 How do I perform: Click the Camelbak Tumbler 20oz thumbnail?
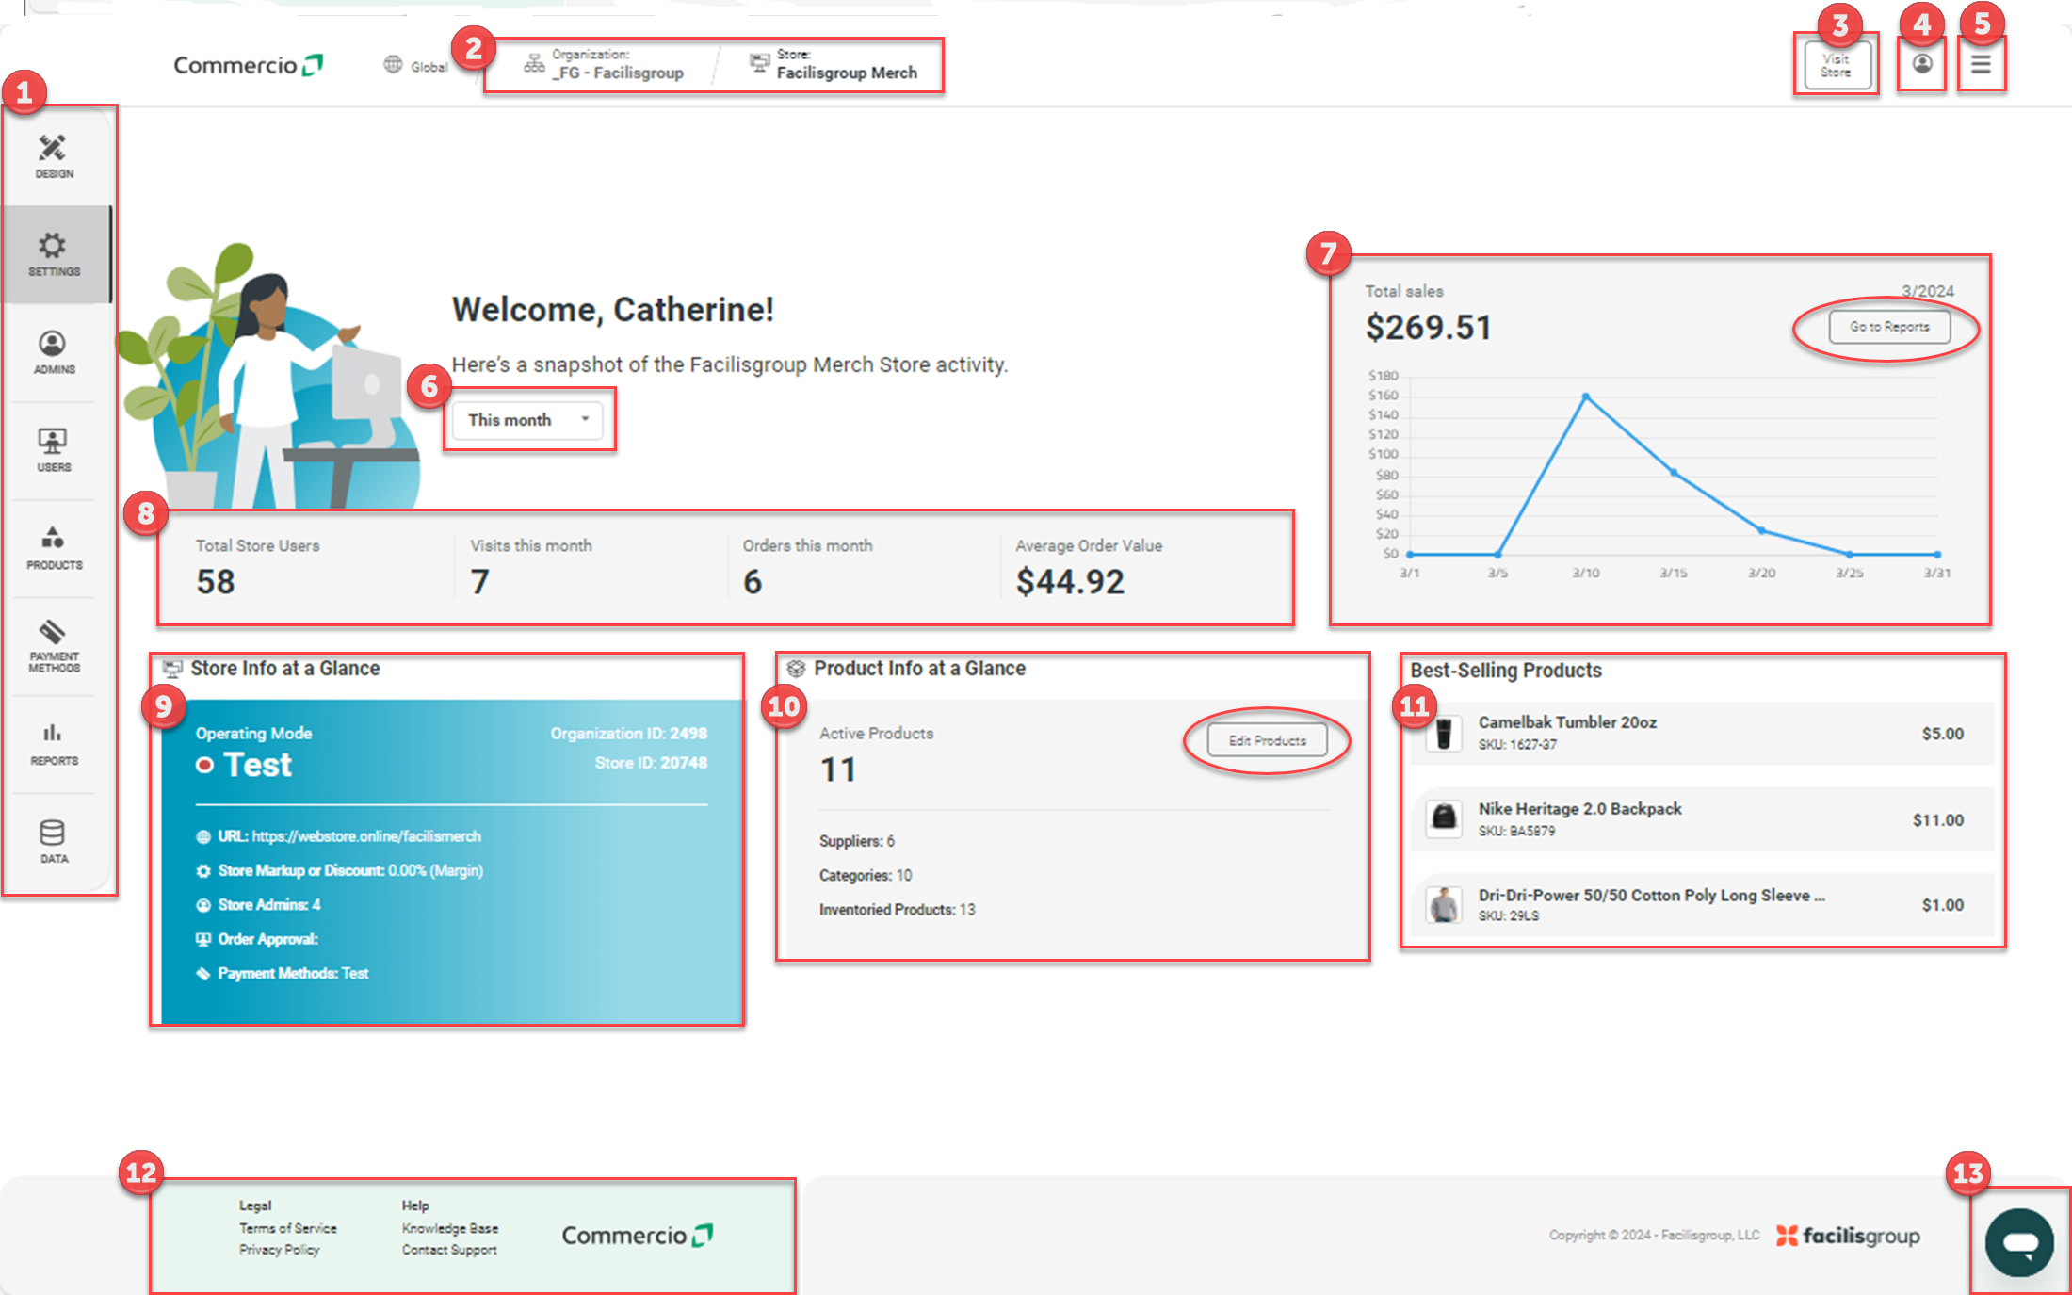(x=1444, y=733)
